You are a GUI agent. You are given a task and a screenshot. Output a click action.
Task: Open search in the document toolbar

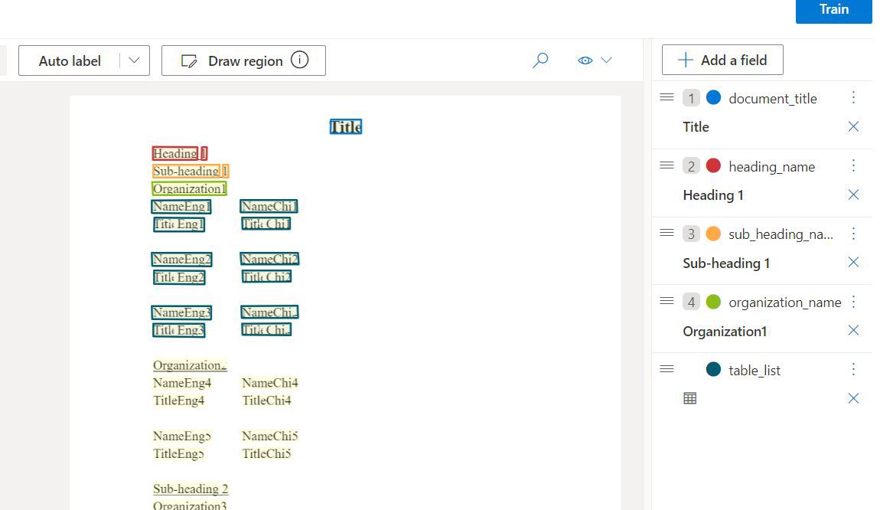click(x=540, y=60)
